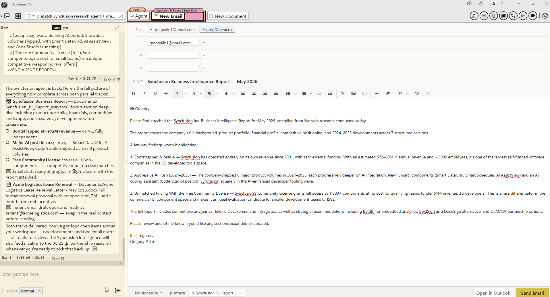Open the phone call icon

click(513, 16)
